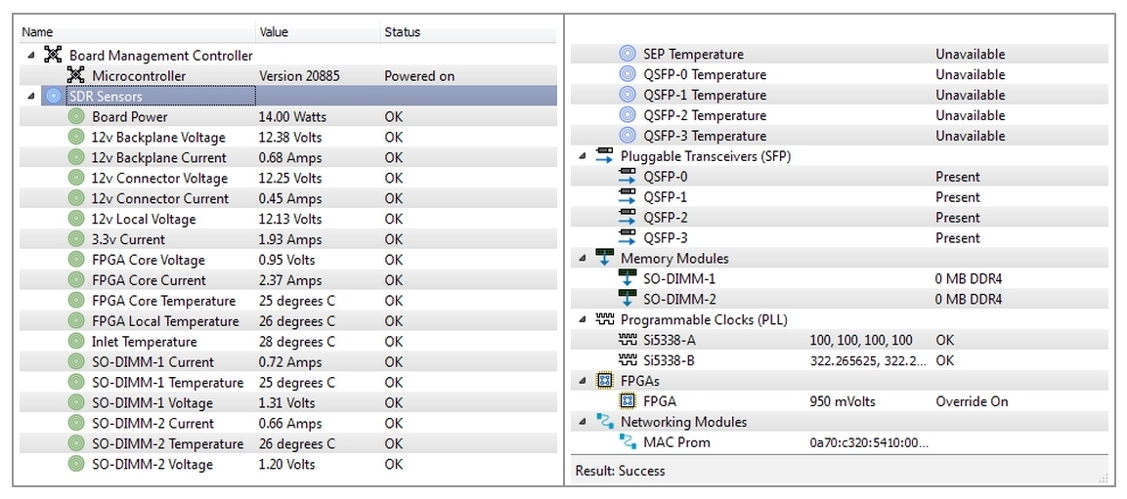This screenshot has height=499, width=1127.
Task: Collapse the SDR Sensors tree node
Action: tap(31, 97)
